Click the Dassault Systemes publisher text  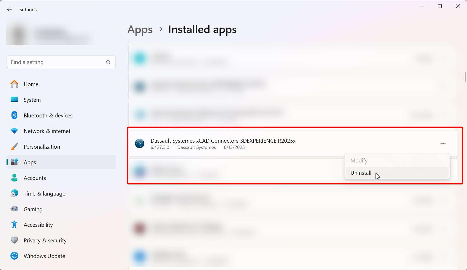tap(196, 147)
